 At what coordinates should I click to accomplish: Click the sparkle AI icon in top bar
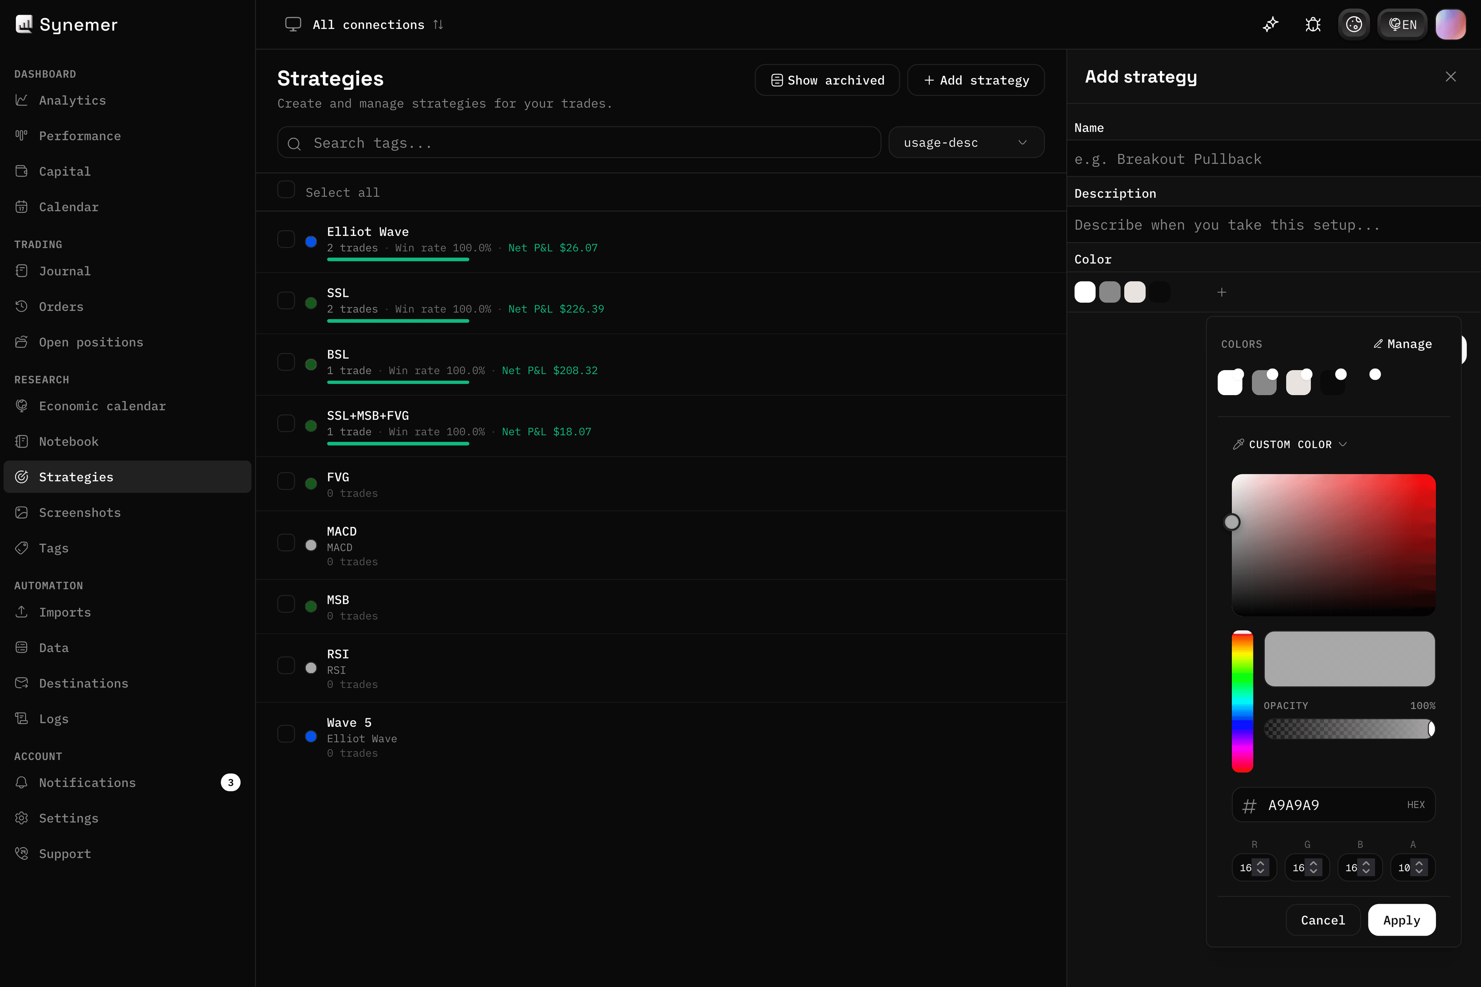pos(1271,25)
